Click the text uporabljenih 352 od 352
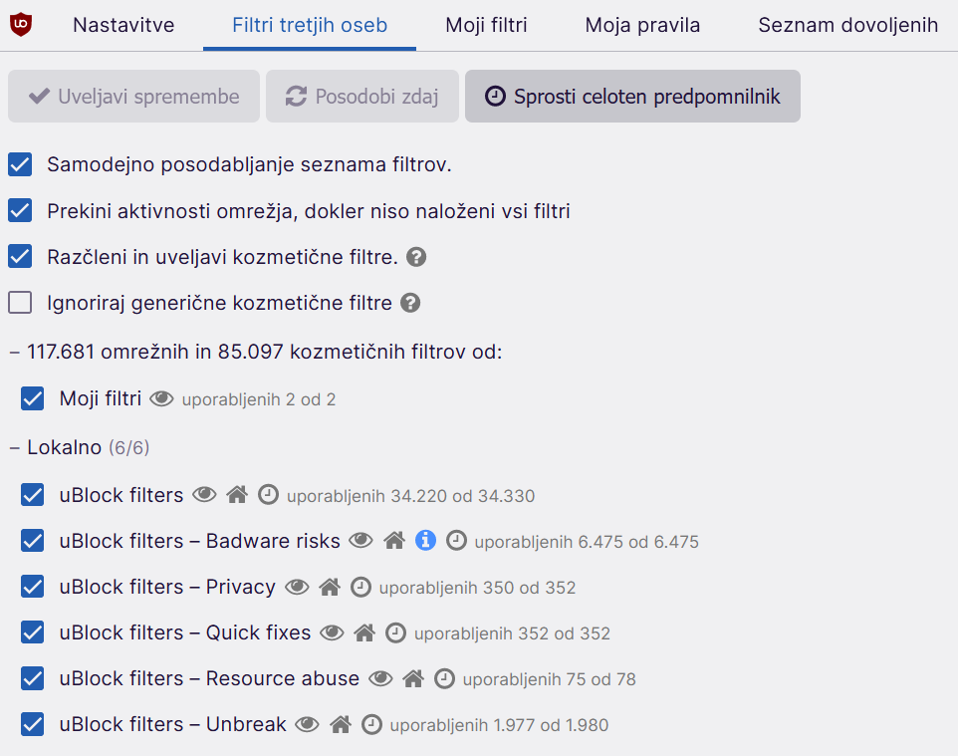The width and height of the screenshot is (958, 756). [512, 633]
